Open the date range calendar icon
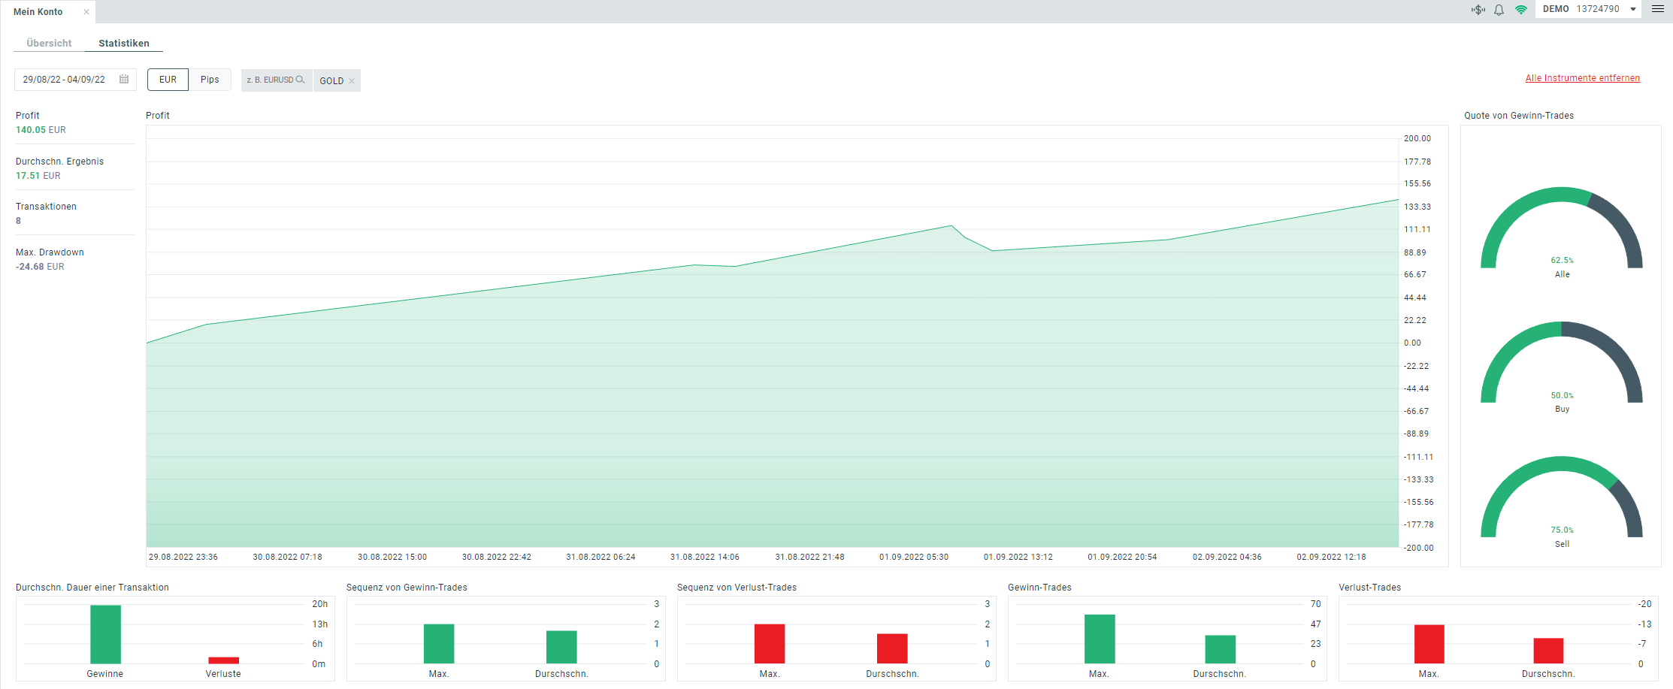The width and height of the screenshot is (1673, 689). tap(124, 79)
